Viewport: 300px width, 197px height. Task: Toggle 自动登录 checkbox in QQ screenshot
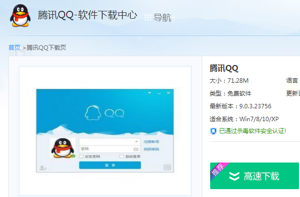click(121, 157)
